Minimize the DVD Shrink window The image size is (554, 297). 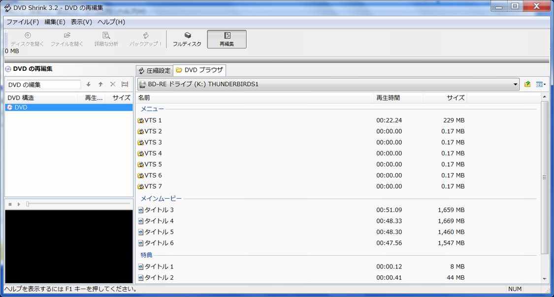click(499, 6)
